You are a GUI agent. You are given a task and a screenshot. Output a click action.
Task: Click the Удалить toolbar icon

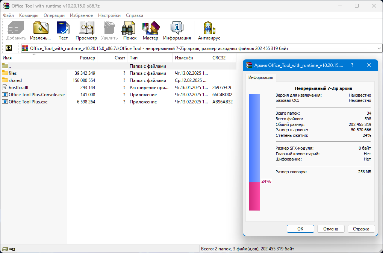click(109, 30)
